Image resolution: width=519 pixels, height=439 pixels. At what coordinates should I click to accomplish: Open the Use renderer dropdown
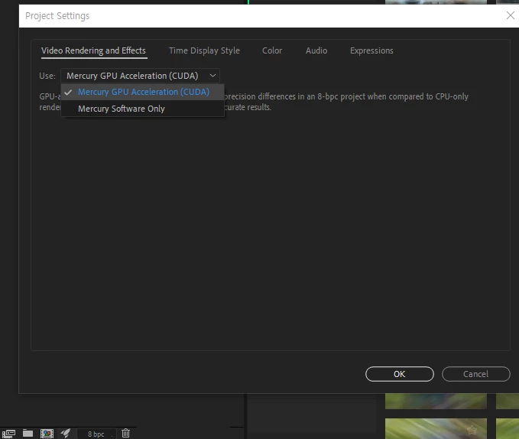pyautogui.click(x=141, y=76)
